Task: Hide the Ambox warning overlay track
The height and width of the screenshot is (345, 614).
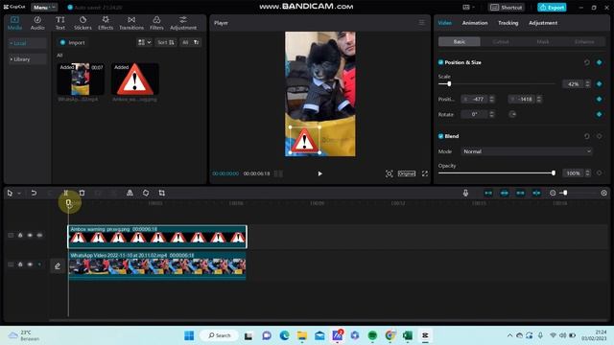Action: 30,235
